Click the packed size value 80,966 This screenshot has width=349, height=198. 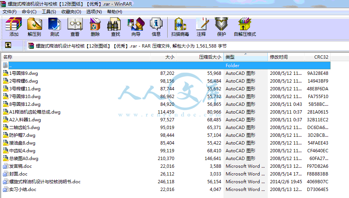(214, 112)
